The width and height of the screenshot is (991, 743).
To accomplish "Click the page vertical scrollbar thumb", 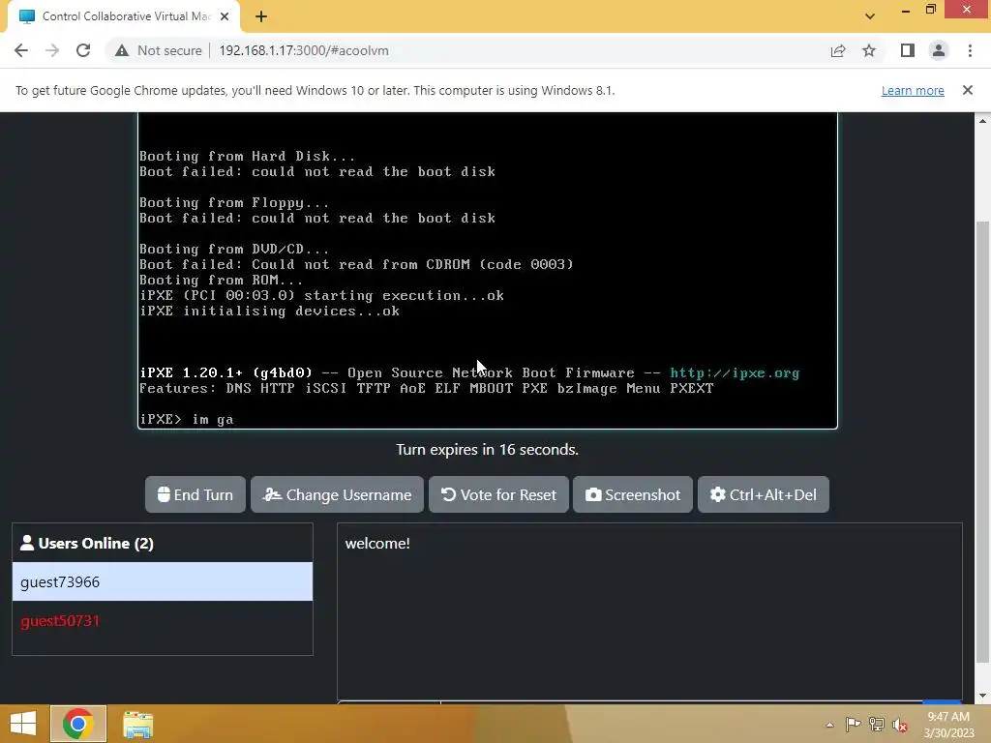I will click(982, 442).
